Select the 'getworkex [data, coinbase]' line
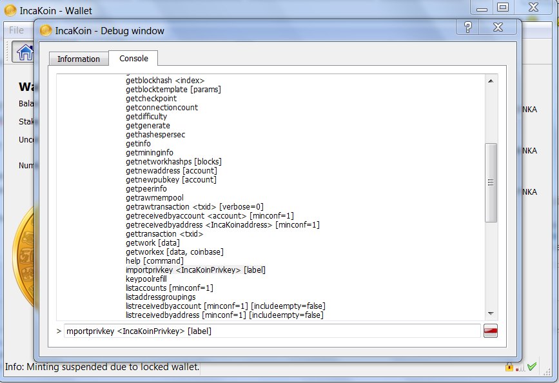Screen dimensions: 559x383 coord(175,252)
